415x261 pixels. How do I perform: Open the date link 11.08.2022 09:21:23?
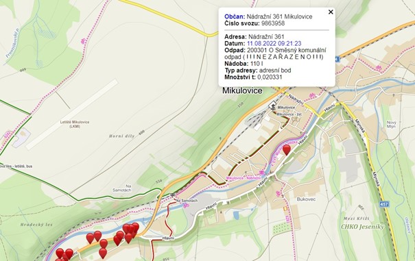[274, 43]
